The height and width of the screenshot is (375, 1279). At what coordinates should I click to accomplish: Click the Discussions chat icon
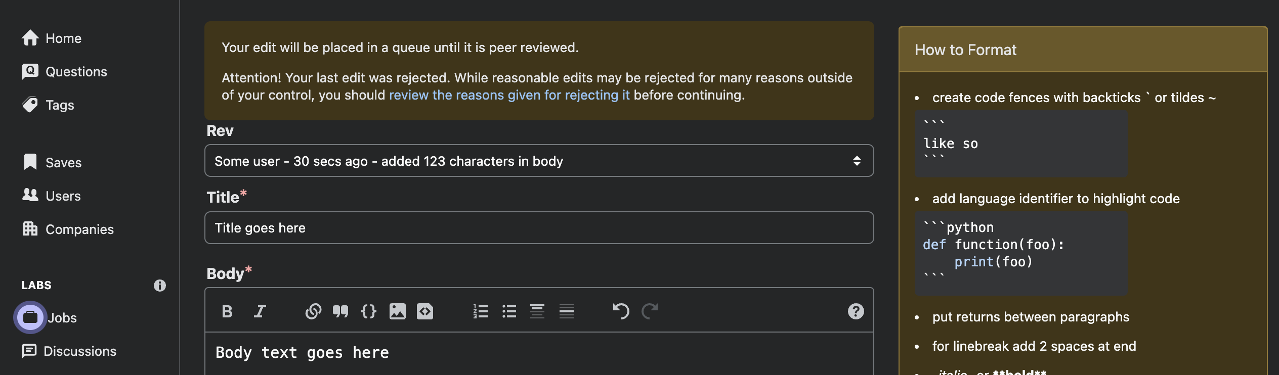(29, 351)
